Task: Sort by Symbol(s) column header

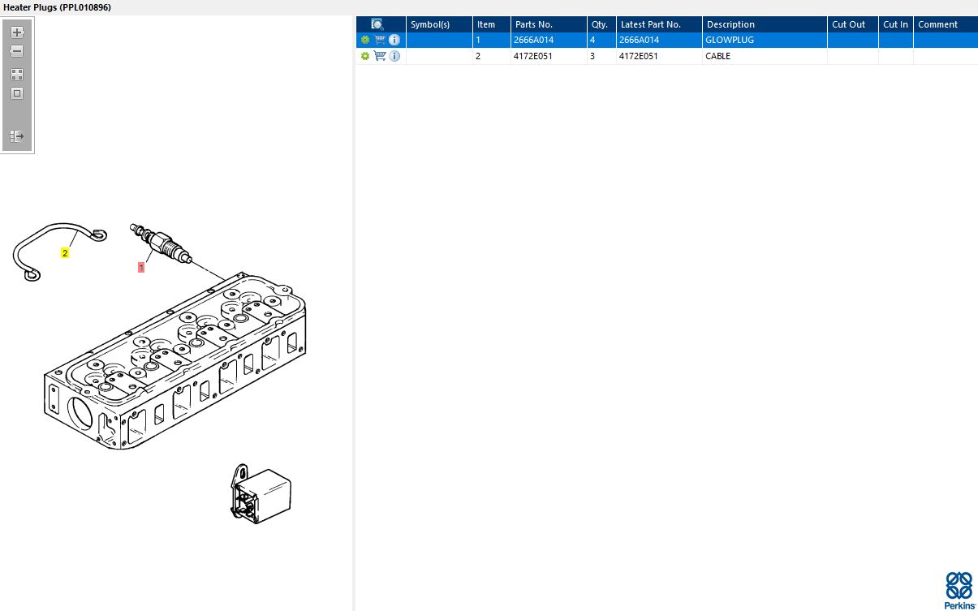Action: point(439,24)
